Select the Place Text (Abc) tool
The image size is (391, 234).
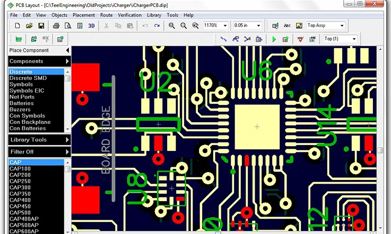[x=287, y=25]
